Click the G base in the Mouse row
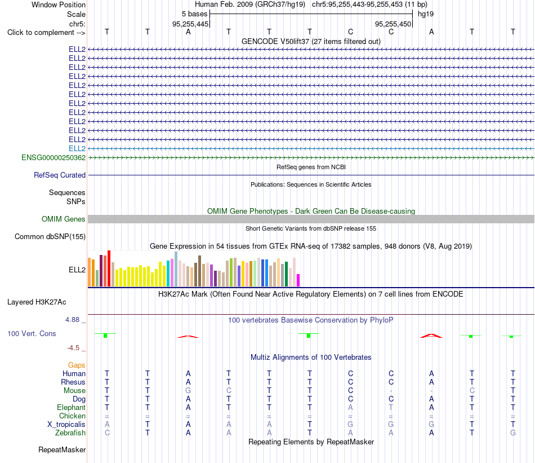The height and width of the screenshot is (463, 535). click(x=188, y=391)
